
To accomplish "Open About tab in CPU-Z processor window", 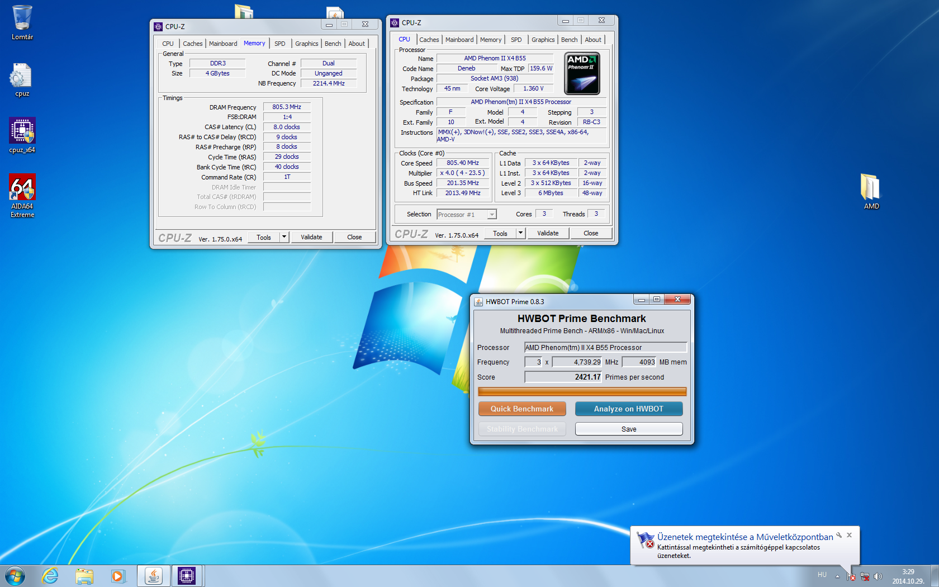I will point(593,40).
